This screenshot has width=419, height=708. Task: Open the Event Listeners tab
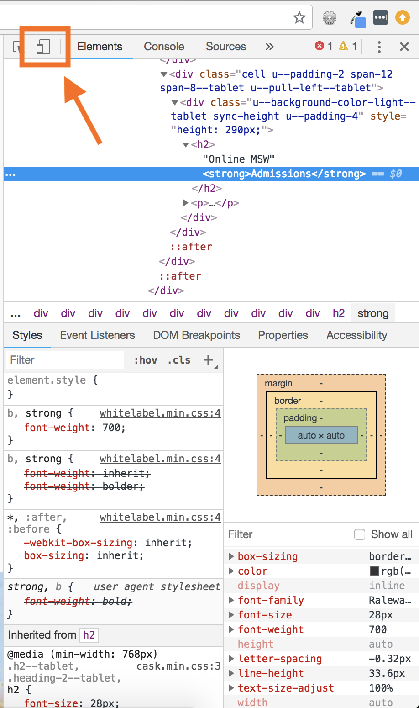97,335
